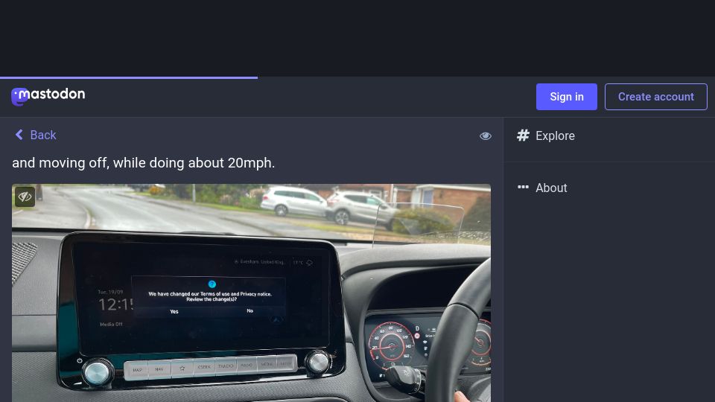Click the hashtag Explore icon

pyautogui.click(x=523, y=135)
